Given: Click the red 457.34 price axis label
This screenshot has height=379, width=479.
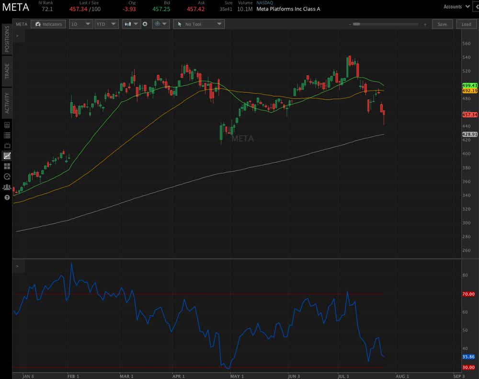Looking at the screenshot, I should (x=469, y=115).
